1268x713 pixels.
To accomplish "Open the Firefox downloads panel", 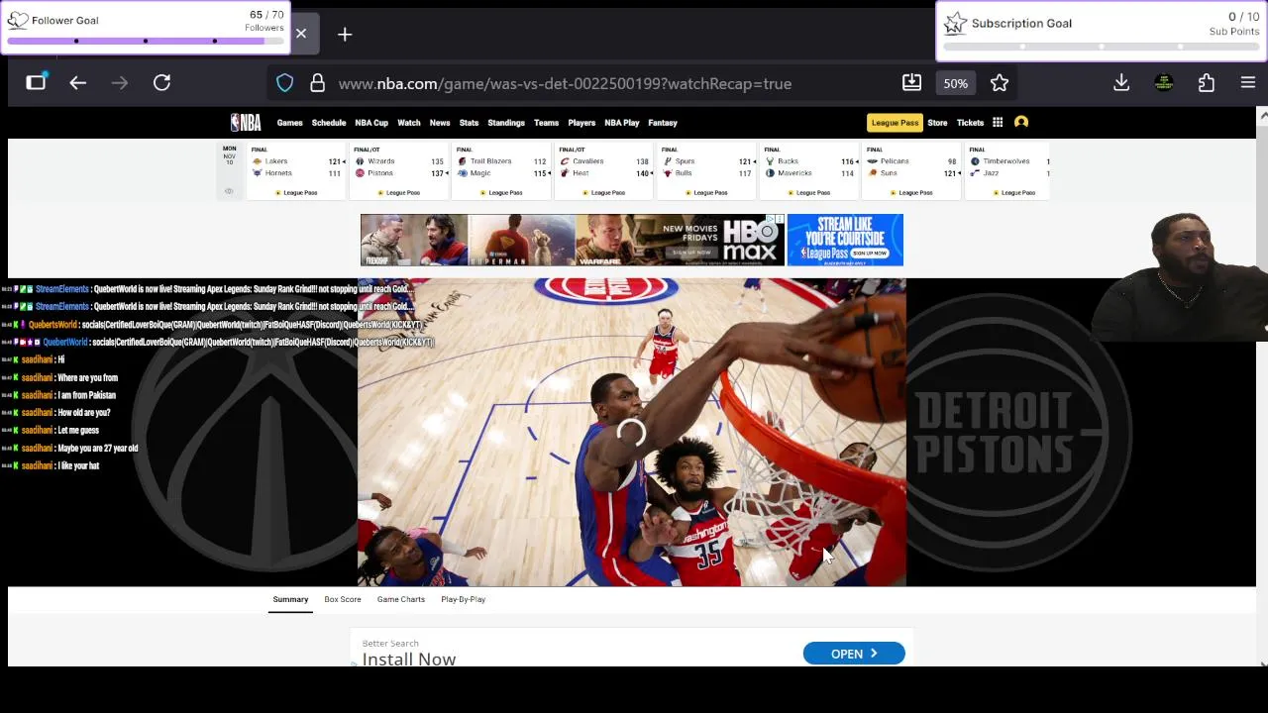I will (1121, 83).
